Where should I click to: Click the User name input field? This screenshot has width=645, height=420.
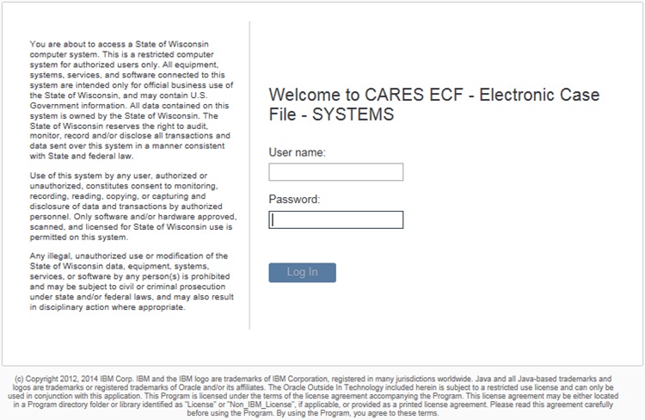(335, 172)
